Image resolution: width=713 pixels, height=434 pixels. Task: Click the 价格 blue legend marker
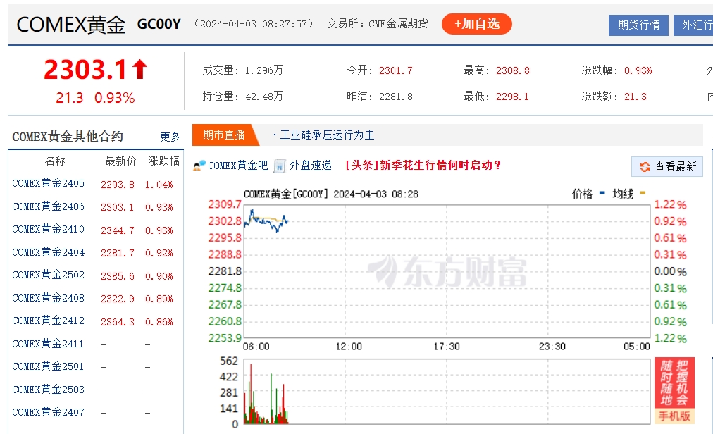pyautogui.click(x=602, y=193)
